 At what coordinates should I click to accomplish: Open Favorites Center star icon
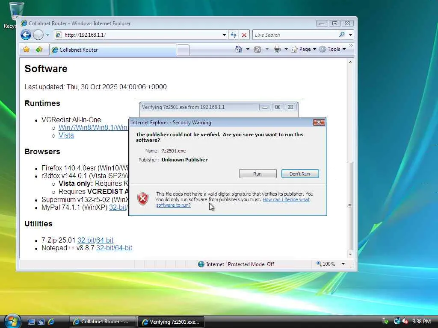tap(27, 50)
